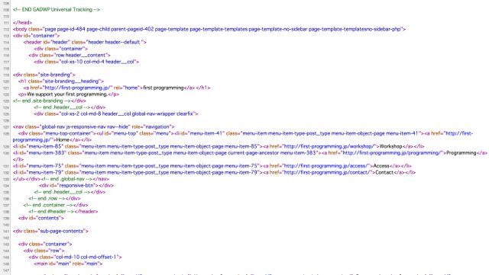
Task: Click the div id="responsive-btn" line
Action: 76,185
